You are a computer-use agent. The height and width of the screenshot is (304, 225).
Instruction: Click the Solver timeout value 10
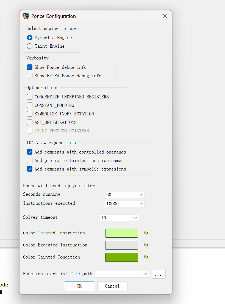pos(104,218)
